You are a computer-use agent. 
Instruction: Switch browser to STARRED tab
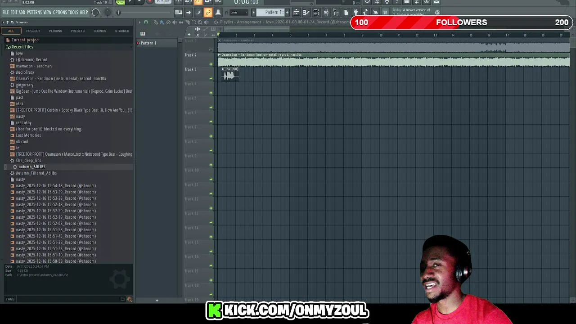[x=122, y=31]
